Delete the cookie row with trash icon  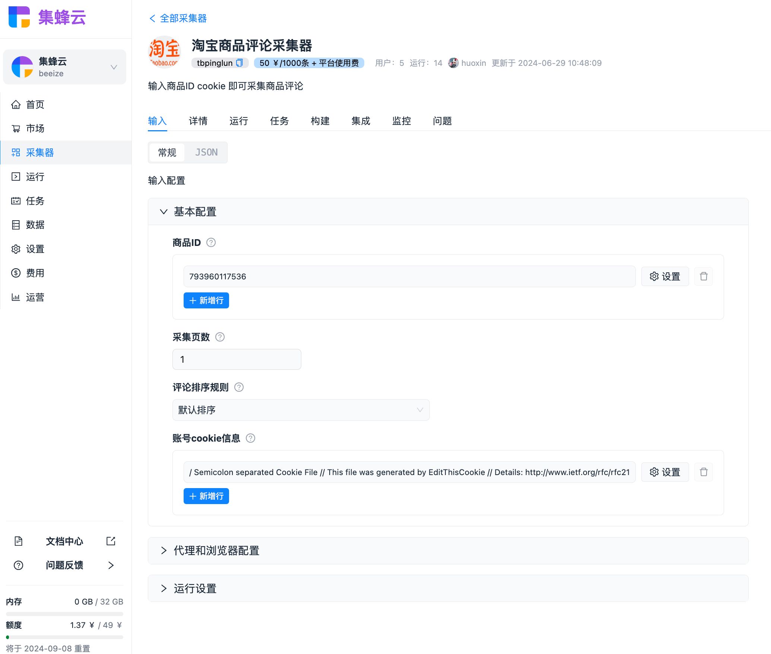tap(703, 472)
